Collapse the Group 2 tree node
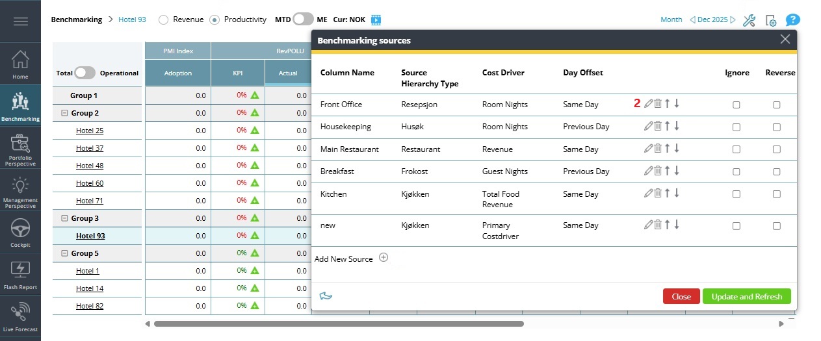 (x=64, y=113)
